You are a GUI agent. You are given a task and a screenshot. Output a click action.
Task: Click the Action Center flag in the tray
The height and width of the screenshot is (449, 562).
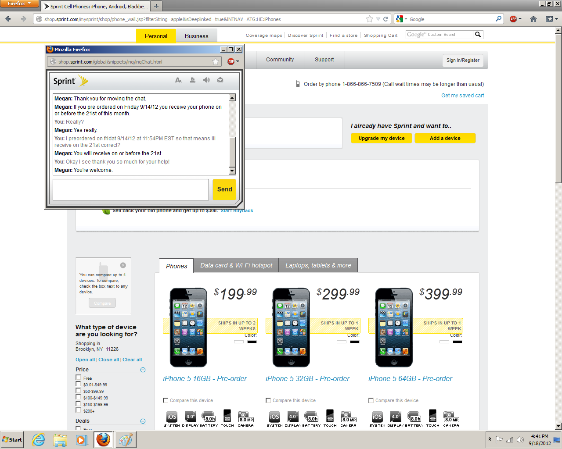tap(499, 440)
